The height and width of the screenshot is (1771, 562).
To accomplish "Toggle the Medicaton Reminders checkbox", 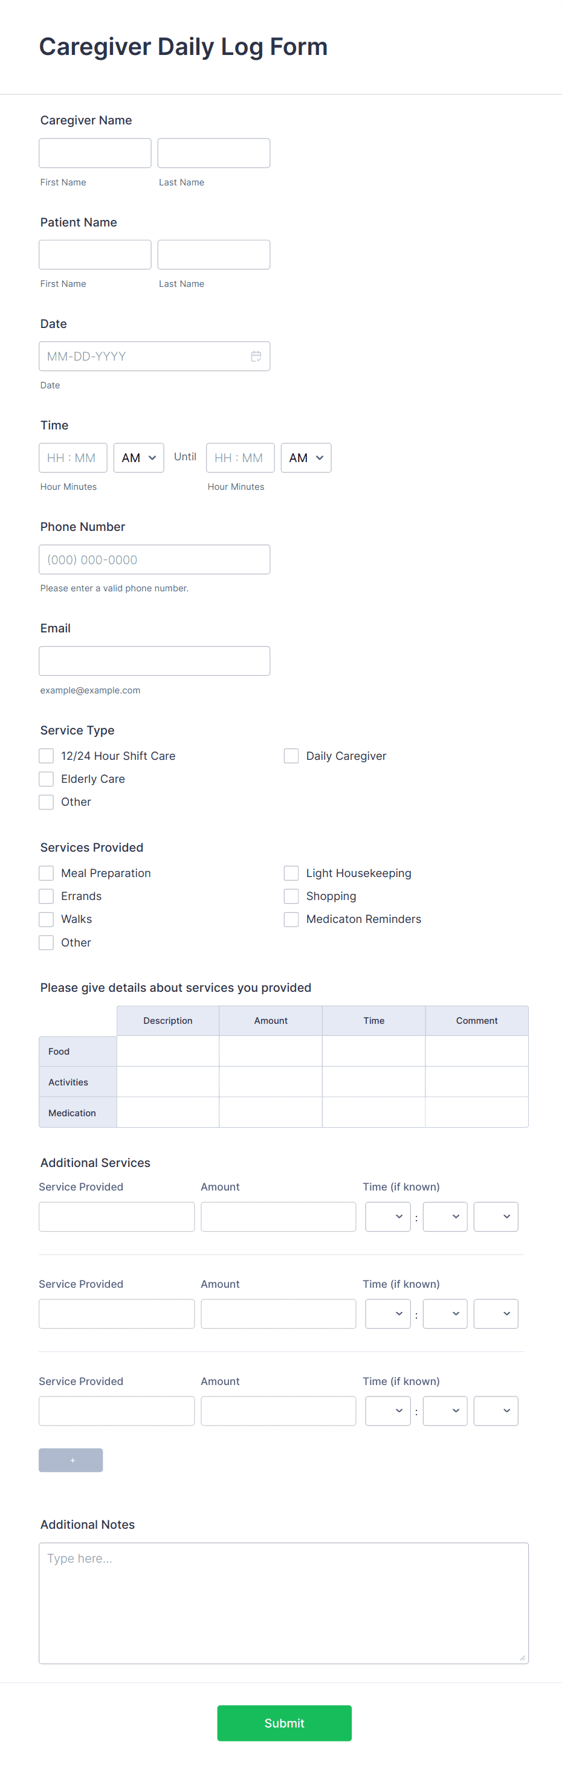I will pos(291,919).
